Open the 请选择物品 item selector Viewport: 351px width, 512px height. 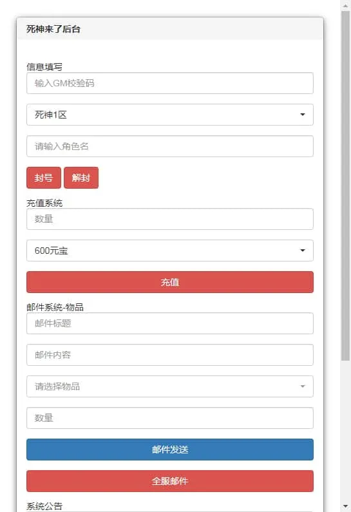[x=170, y=386]
